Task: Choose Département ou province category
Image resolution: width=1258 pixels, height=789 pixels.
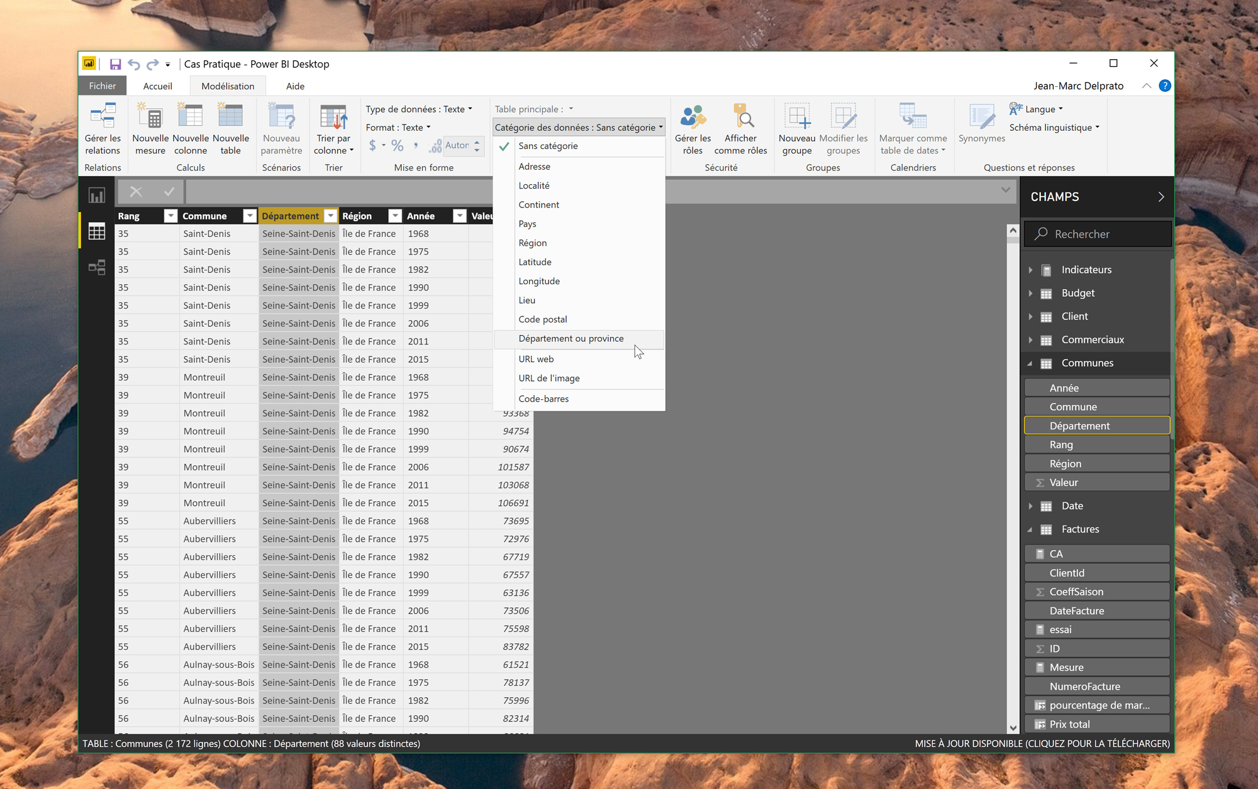Action: (579, 339)
